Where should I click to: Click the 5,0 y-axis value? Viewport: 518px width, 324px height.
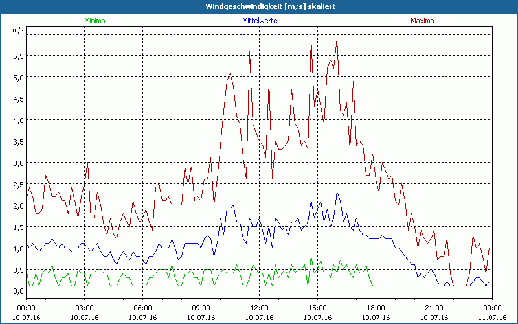(x=17, y=77)
